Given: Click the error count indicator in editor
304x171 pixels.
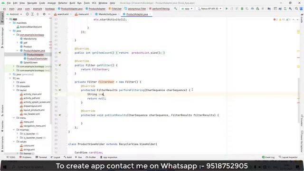Looking at the screenshot, I should [275, 19].
